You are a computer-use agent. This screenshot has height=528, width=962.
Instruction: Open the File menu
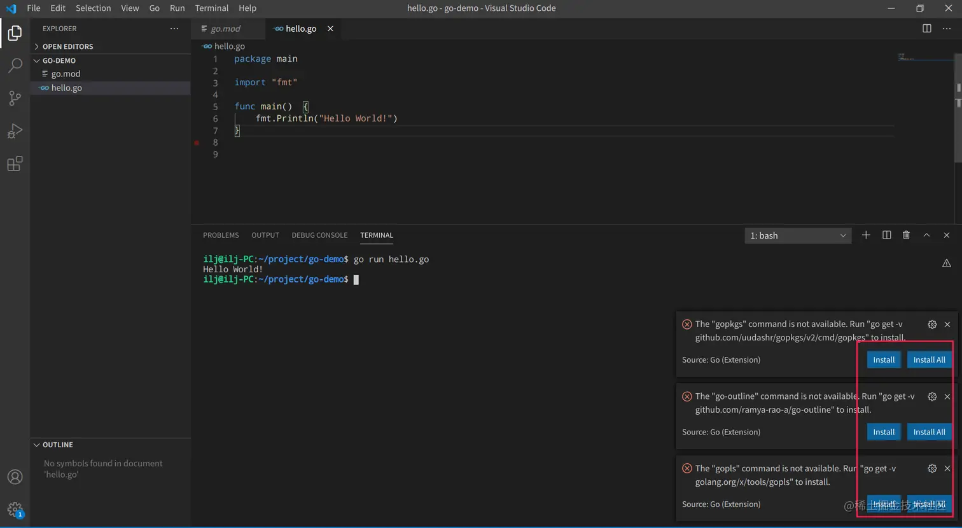[x=34, y=8]
